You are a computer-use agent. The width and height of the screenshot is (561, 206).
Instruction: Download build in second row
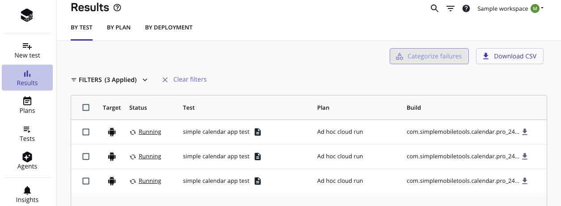point(525,157)
